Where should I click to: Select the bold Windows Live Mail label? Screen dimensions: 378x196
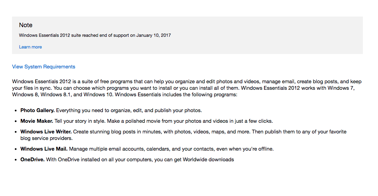tap(44, 149)
